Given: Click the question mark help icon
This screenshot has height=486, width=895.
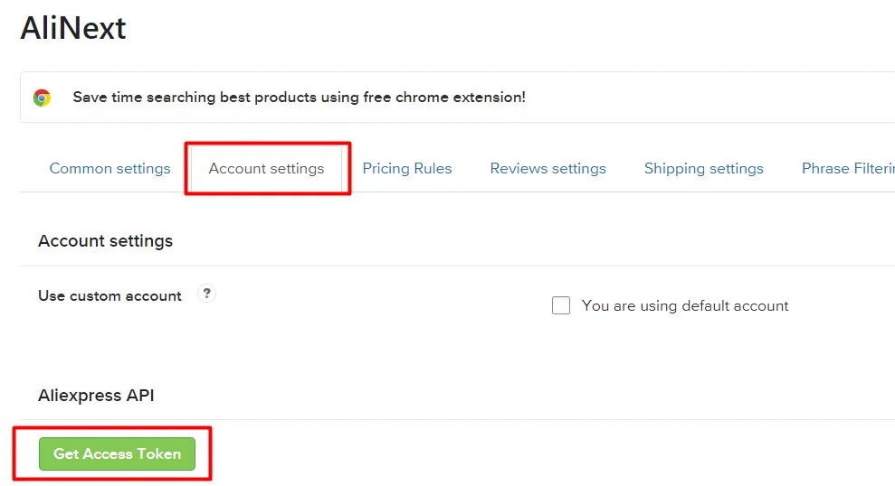Looking at the screenshot, I should (x=207, y=294).
